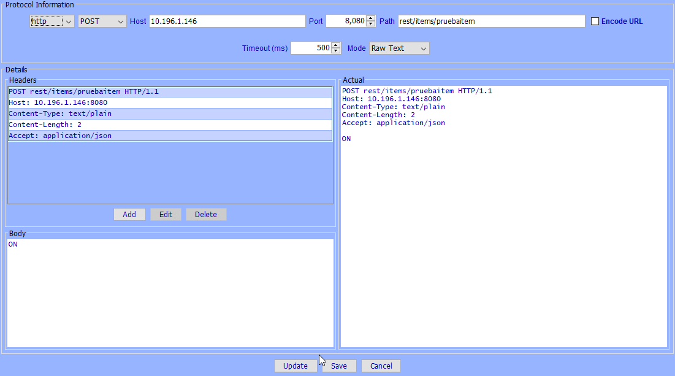Increase Timeout with the up arrow
This screenshot has height=376, width=675.
(335, 45)
